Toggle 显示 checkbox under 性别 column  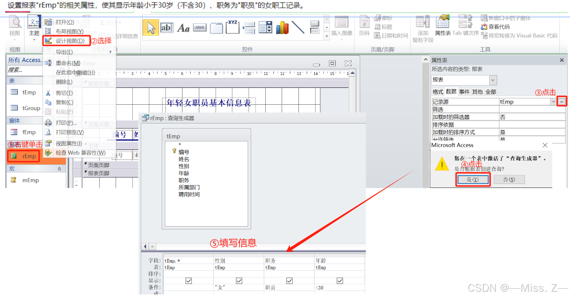pos(239,281)
